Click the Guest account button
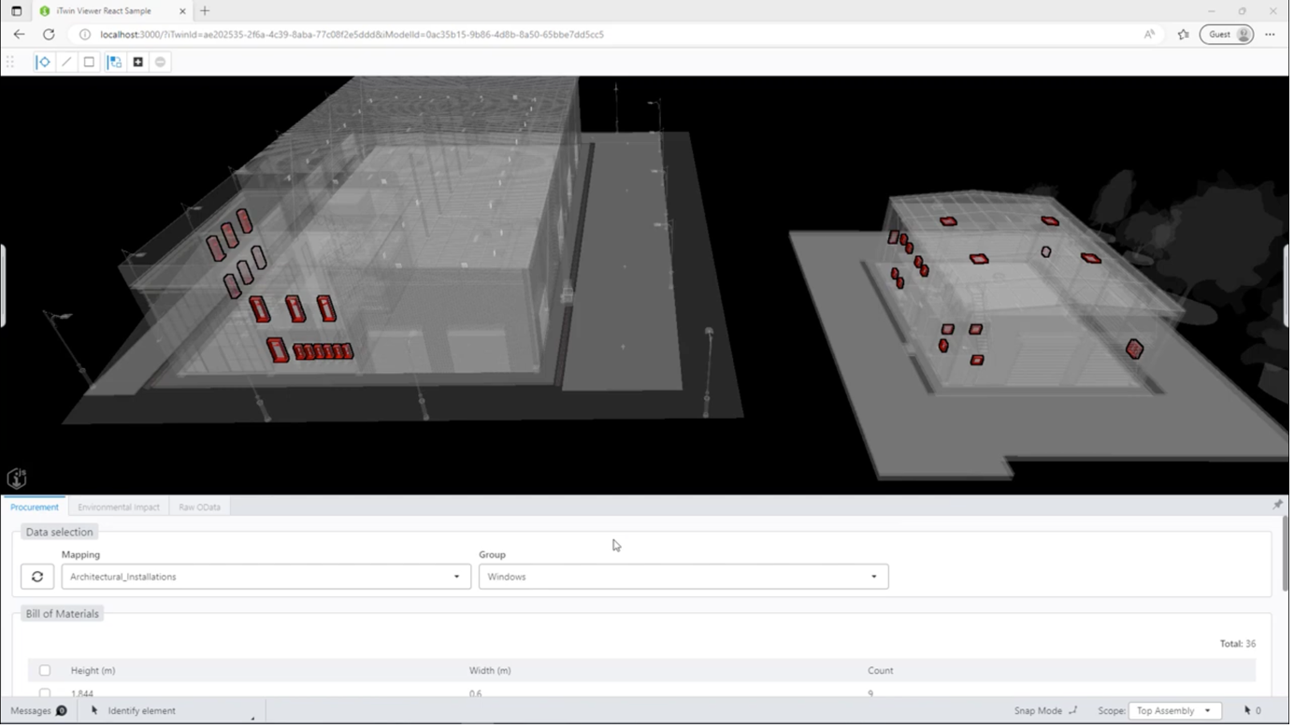This screenshot has height=728, width=1294. point(1225,34)
